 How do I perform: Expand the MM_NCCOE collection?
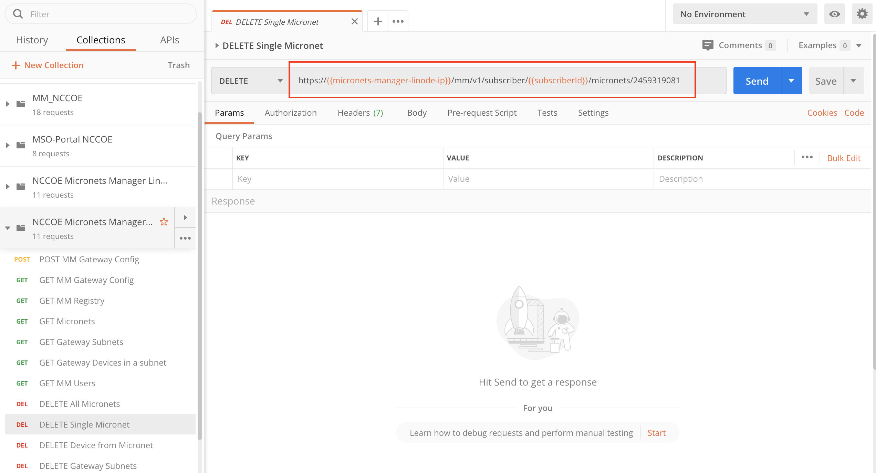[8, 104]
